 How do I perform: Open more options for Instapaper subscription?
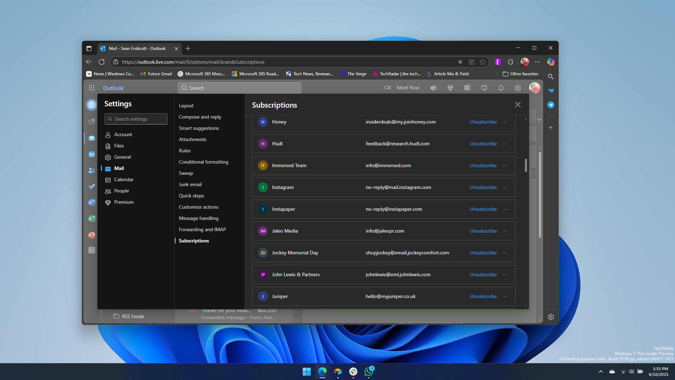tap(505, 209)
